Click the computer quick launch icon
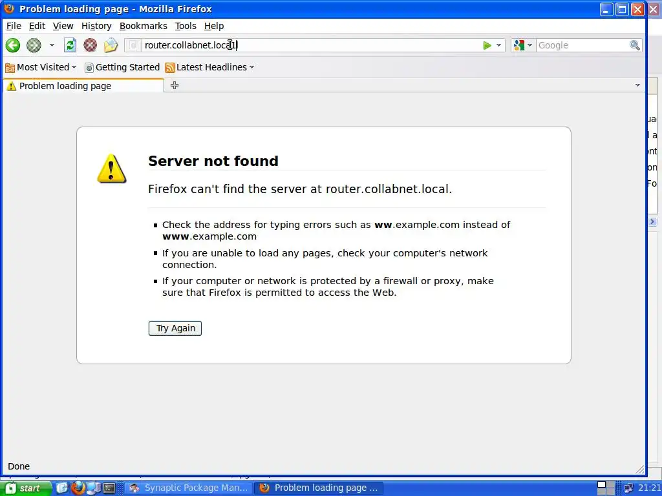Viewport: 662px width, 496px height. pos(94,488)
